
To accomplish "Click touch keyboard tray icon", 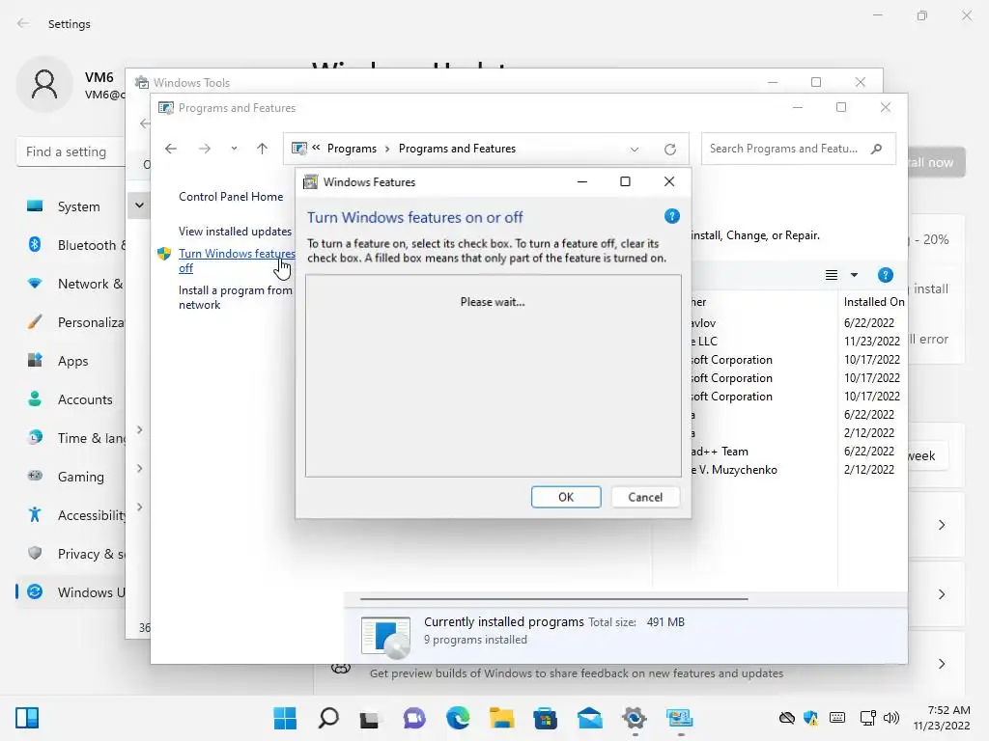I will tap(837, 718).
